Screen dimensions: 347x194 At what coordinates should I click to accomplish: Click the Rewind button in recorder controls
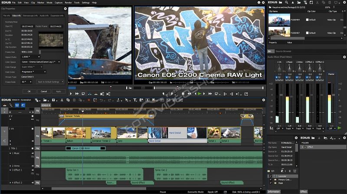coord(189,94)
